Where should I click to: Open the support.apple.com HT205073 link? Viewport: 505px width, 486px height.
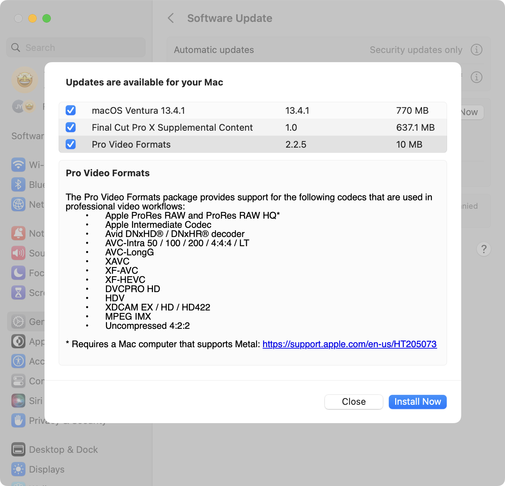pyautogui.click(x=349, y=344)
